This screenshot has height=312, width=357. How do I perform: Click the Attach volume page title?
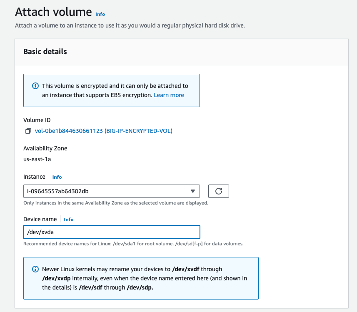tap(53, 12)
